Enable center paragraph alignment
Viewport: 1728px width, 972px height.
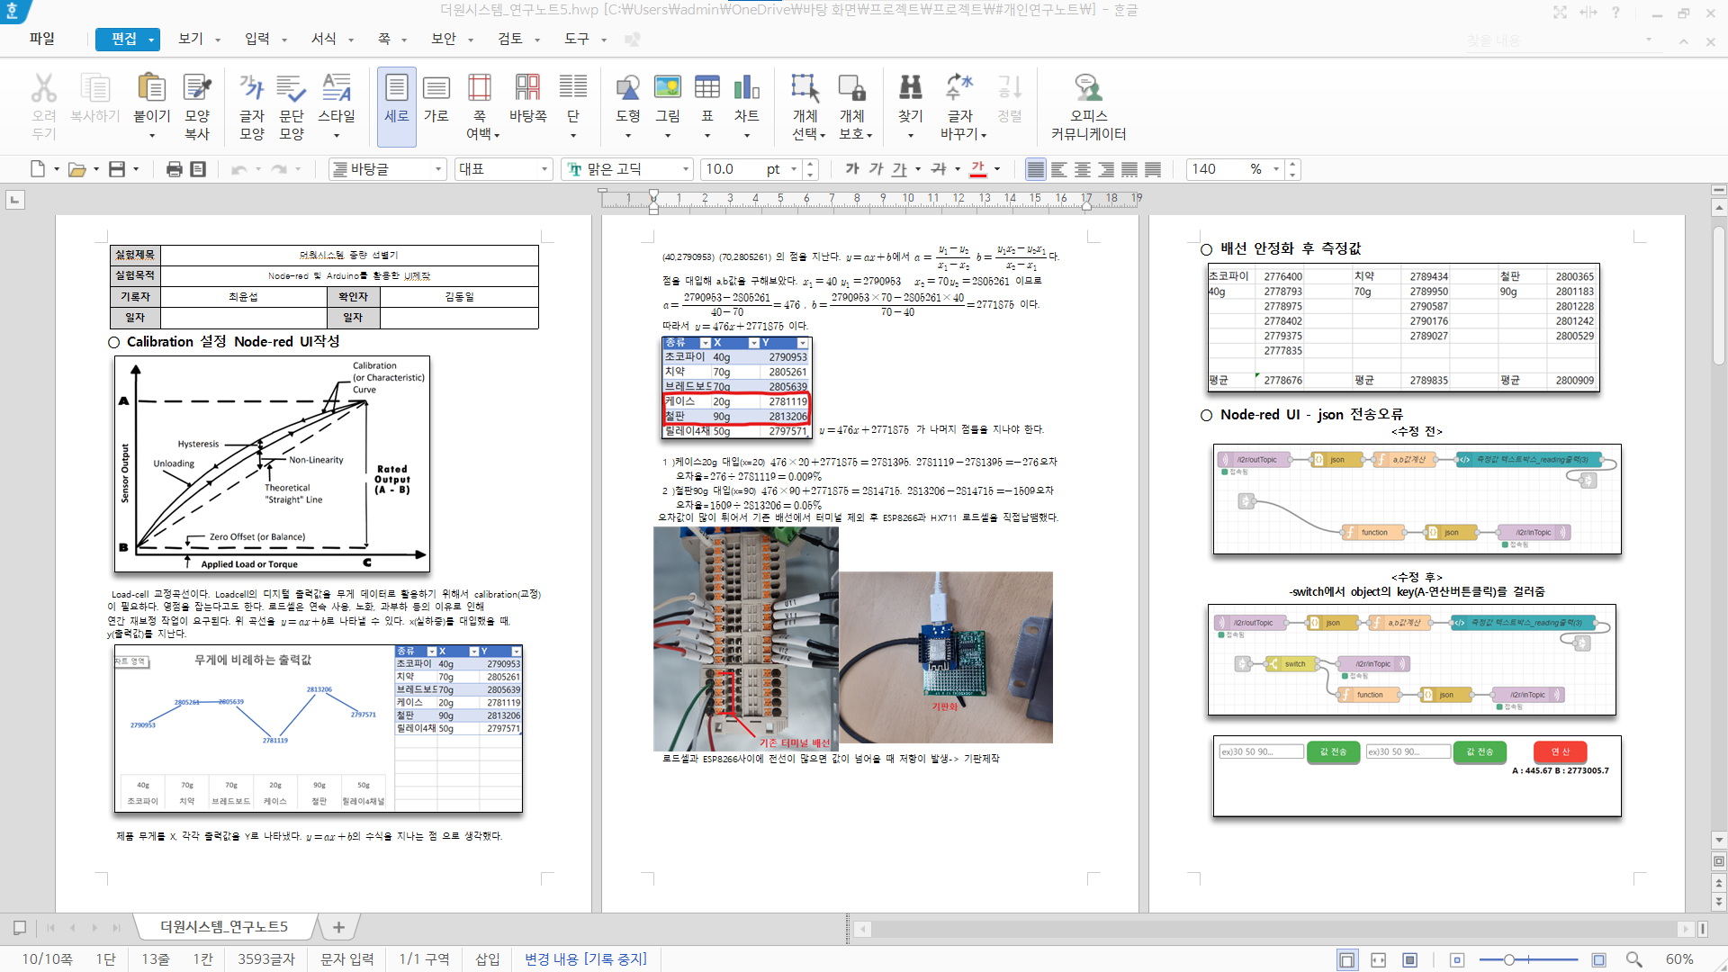coord(1083,169)
